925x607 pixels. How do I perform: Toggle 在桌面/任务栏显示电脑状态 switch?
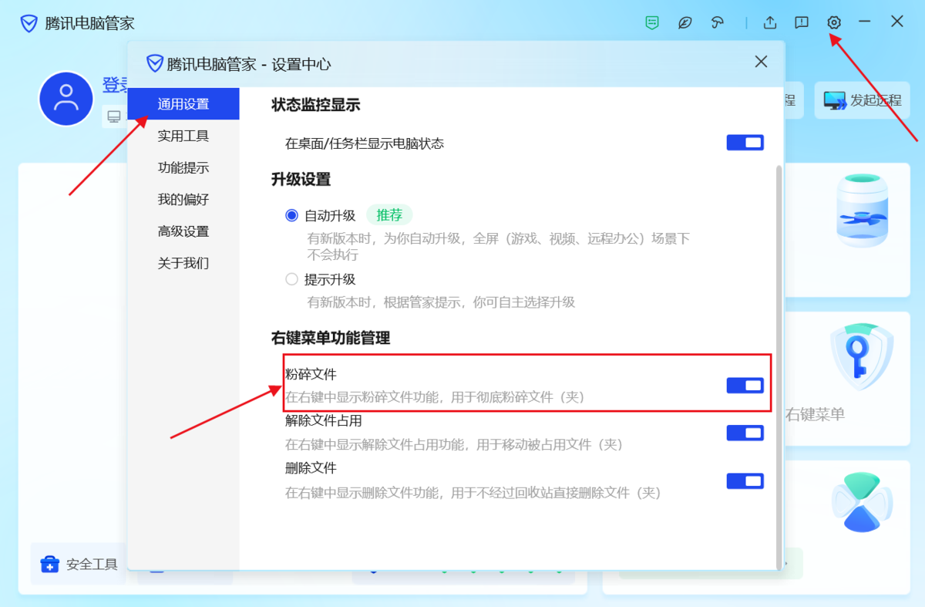coord(745,143)
